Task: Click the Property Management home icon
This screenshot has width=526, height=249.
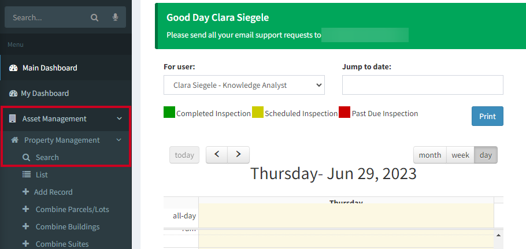Action: point(15,140)
